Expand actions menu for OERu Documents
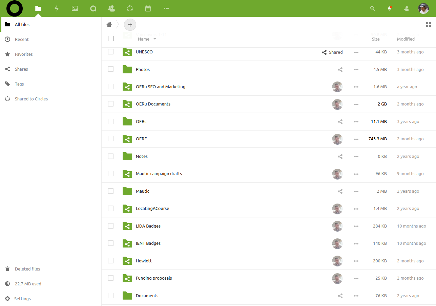 pos(356,104)
